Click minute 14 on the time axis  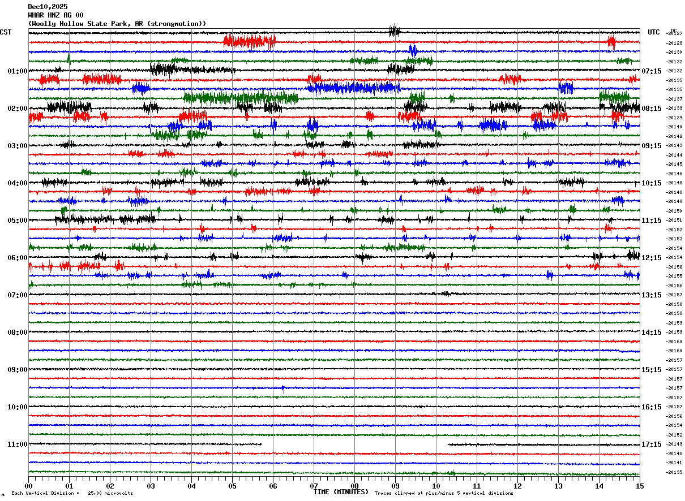click(x=599, y=486)
